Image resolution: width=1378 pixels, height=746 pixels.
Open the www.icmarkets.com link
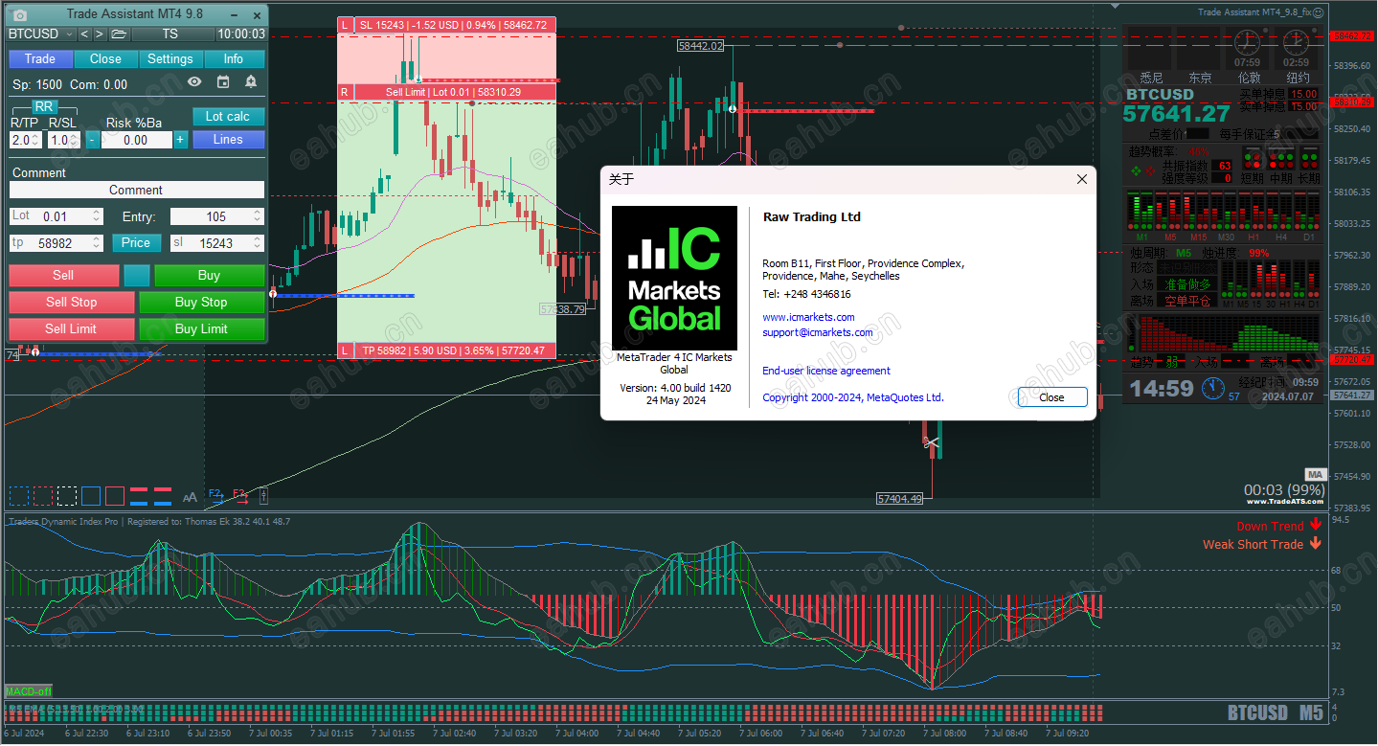808,317
